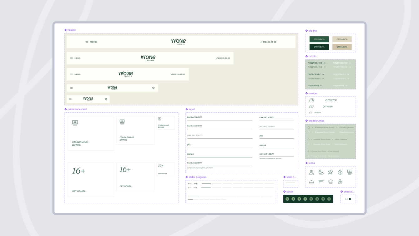
Task: Select the serving cloche dish icon
Action: 311,182
